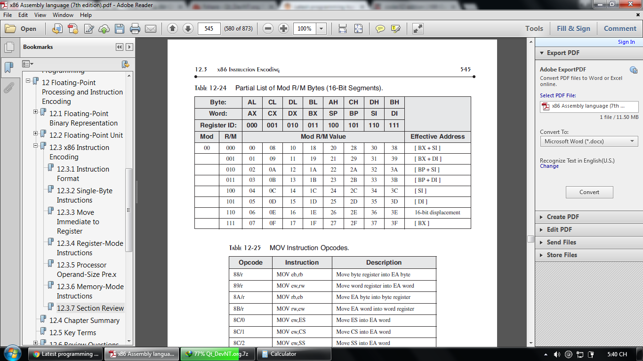
Task: Click the page number input field
Action: click(209, 29)
